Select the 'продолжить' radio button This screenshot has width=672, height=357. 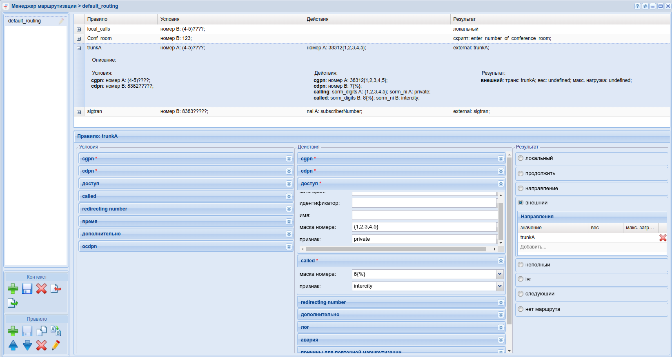[x=521, y=173]
